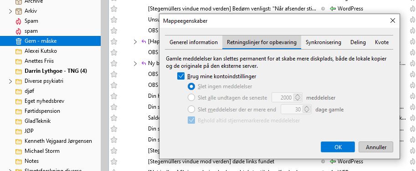
Task: Click the Annuller button
Action: [376, 147]
